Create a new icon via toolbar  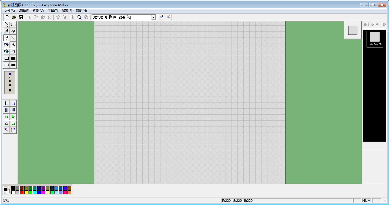pyautogui.click(x=7, y=17)
